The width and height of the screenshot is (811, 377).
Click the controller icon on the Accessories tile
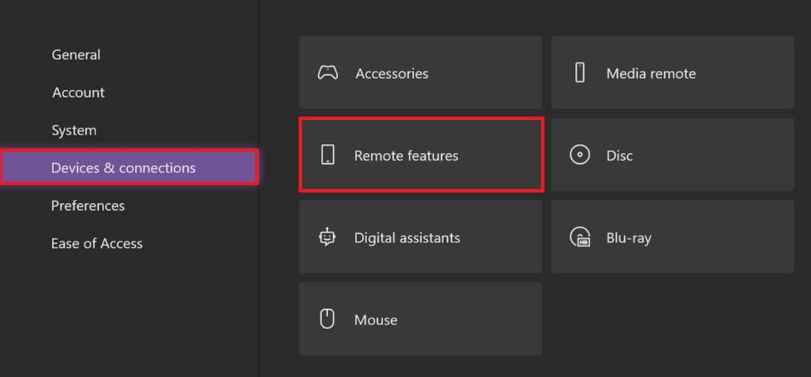[x=327, y=73]
